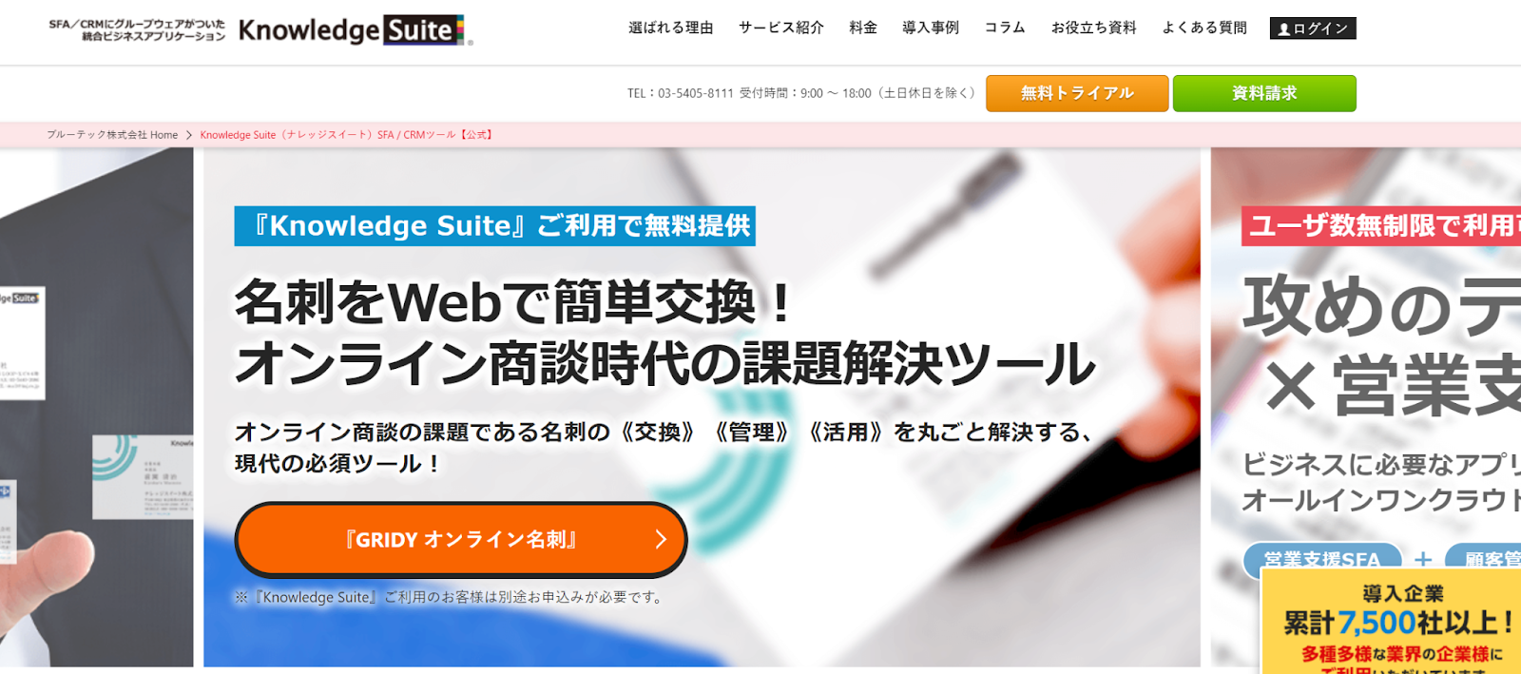Select the previous carousel slide on the left
The width and height of the screenshot is (1521, 674).
pyautogui.click(x=96, y=407)
